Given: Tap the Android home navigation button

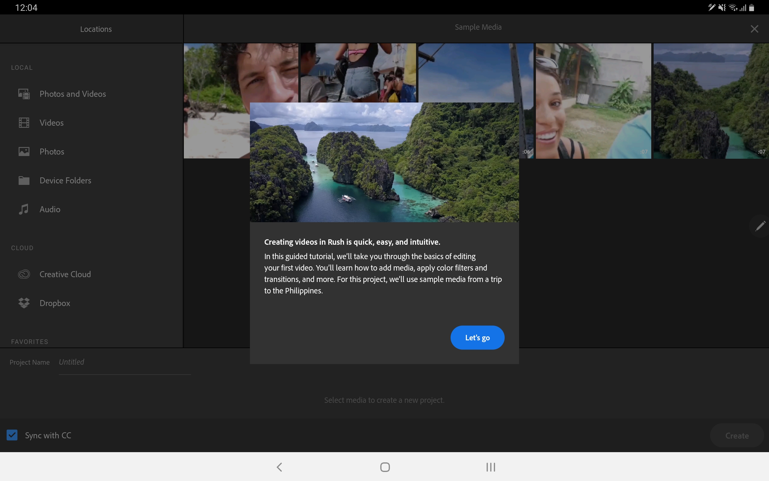Looking at the screenshot, I should pyautogui.click(x=385, y=467).
